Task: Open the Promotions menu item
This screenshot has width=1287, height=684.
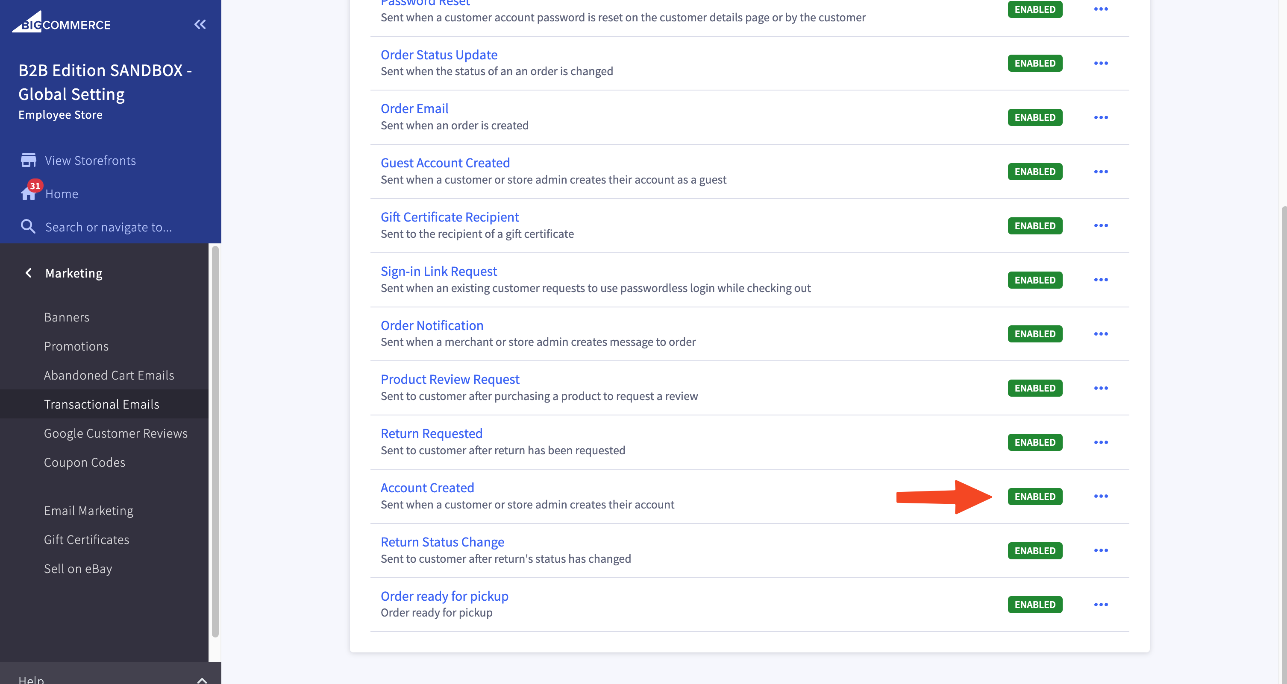Action: [76, 346]
